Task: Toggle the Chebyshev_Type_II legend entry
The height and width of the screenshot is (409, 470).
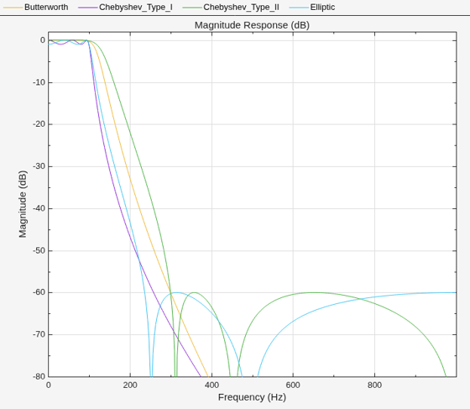Action: point(231,8)
